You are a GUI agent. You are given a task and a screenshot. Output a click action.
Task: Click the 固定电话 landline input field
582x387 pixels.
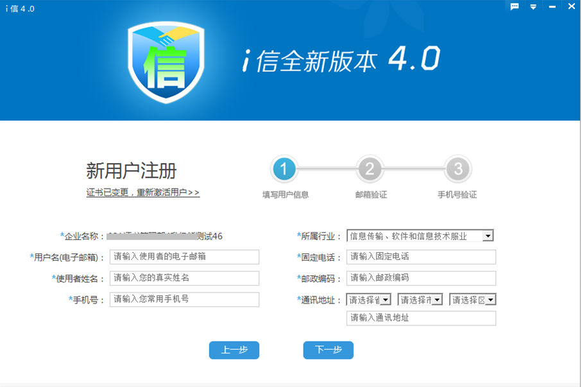(x=421, y=257)
